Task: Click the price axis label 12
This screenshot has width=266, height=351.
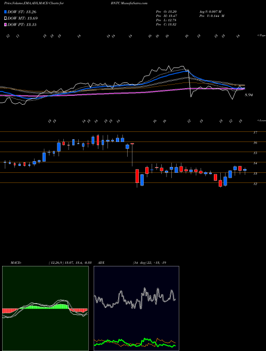Action: coord(255,184)
